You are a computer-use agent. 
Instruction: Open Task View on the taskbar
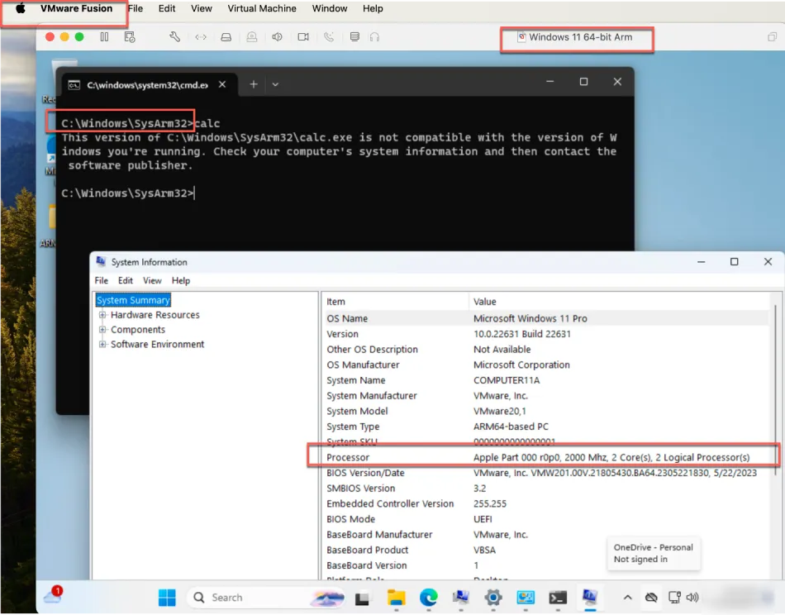tap(362, 598)
